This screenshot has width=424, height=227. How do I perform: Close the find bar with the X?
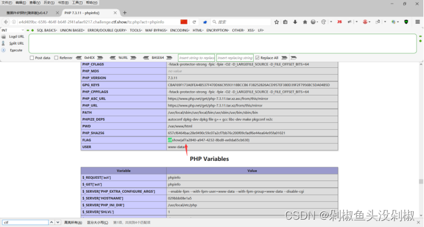pos(418,223)
